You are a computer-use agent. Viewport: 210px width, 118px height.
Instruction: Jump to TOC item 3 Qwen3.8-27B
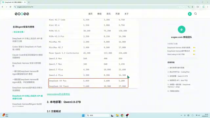[x=178, y=76]
